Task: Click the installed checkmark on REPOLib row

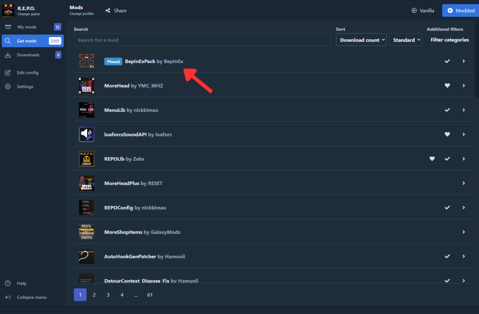Action: [x=447, y=159]
